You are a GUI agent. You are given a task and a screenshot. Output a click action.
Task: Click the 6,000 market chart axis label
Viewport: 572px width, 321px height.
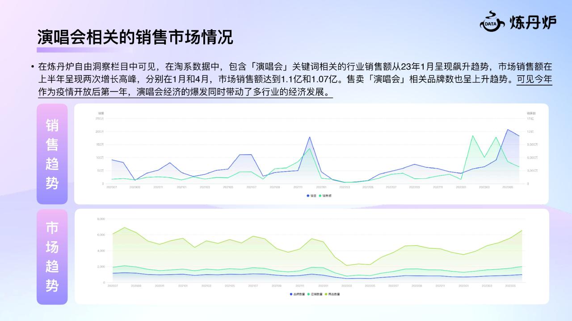[x=102, y=235]
